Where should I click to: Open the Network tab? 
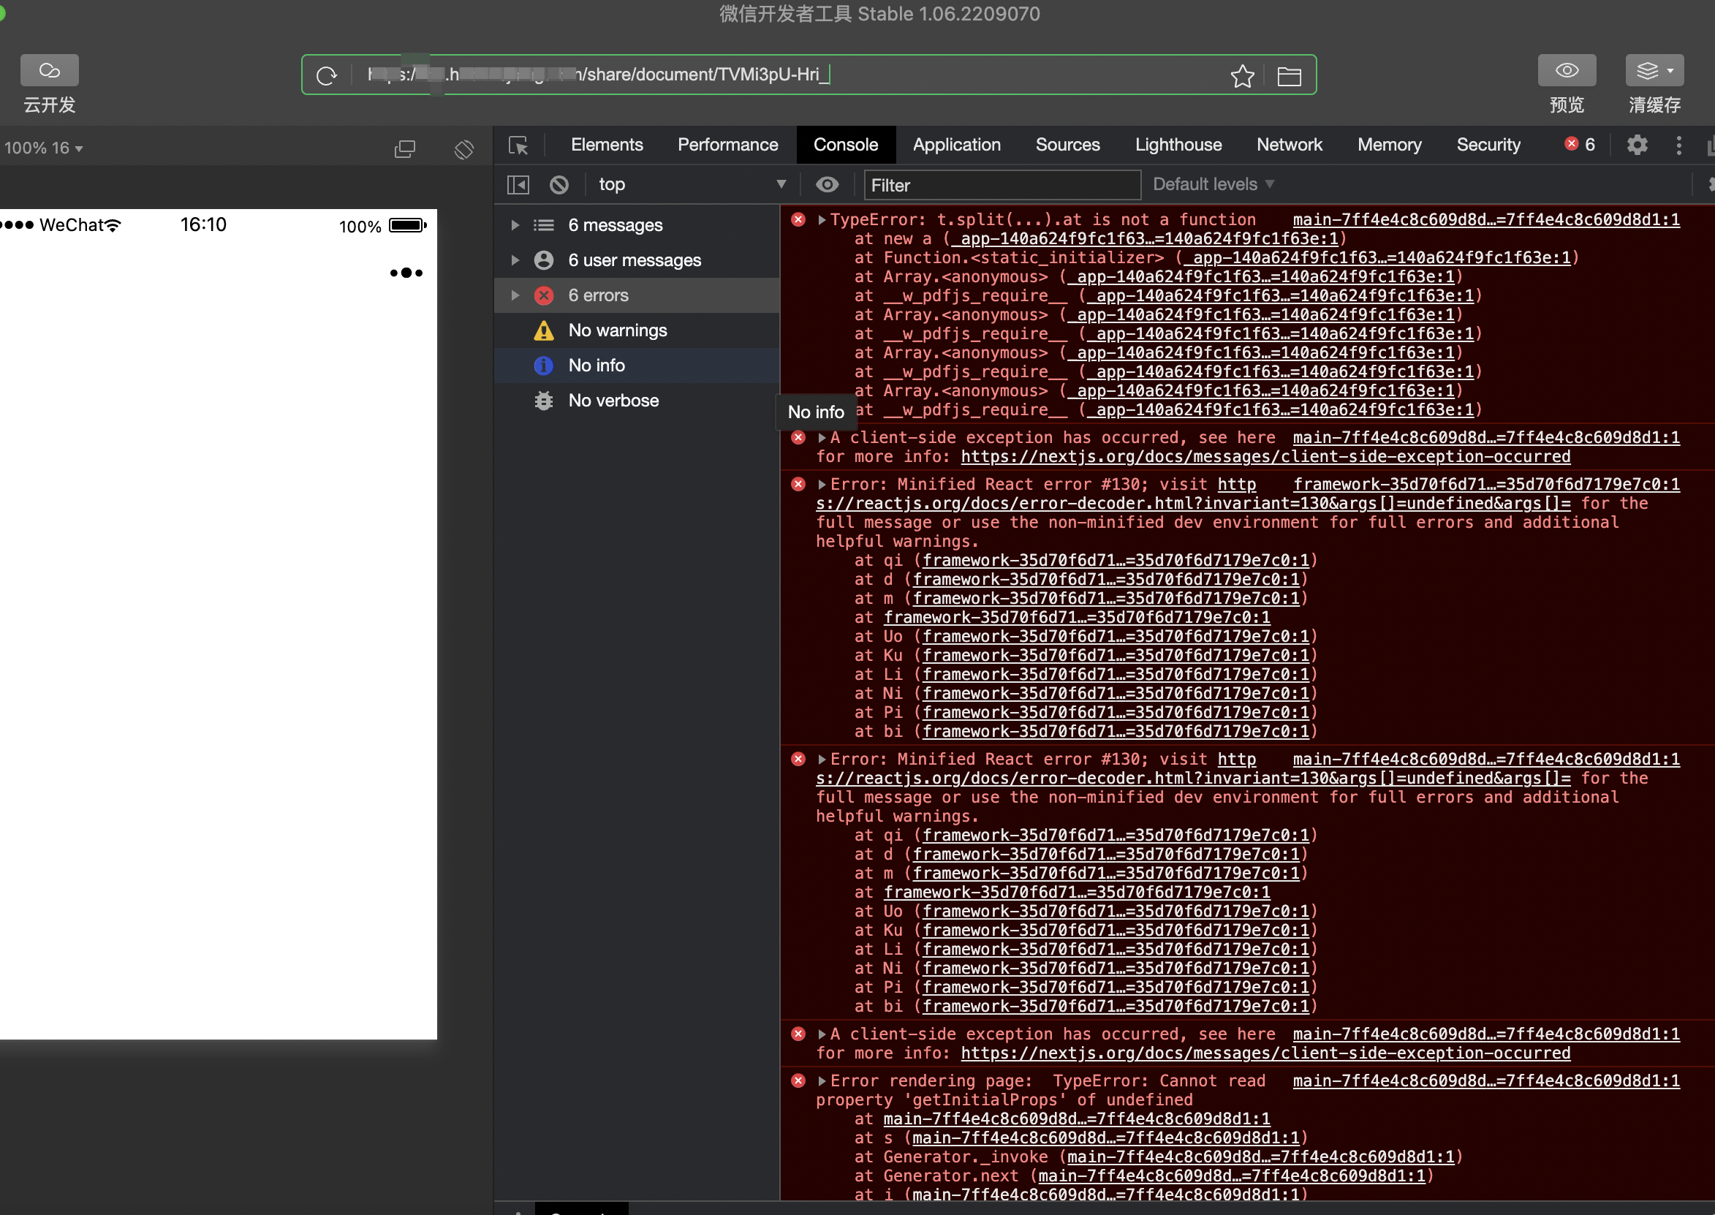(1289, 145)
